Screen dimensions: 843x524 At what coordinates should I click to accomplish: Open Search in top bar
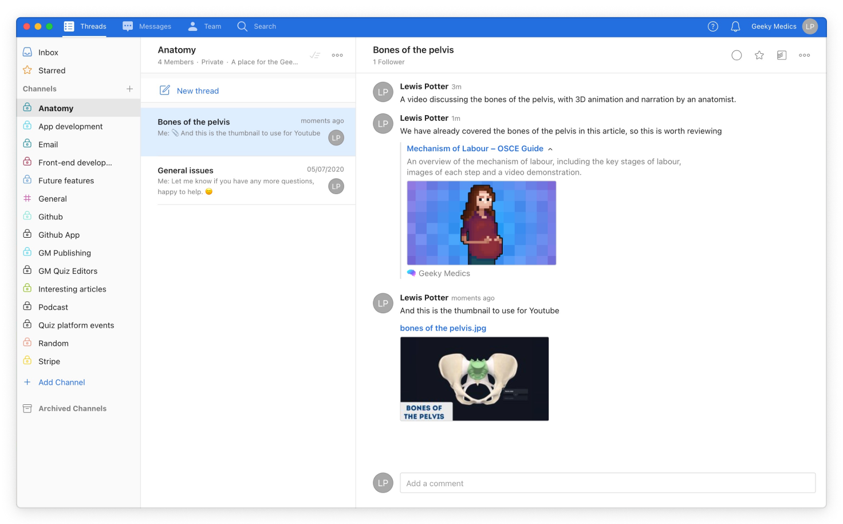(x=257, y=26)
